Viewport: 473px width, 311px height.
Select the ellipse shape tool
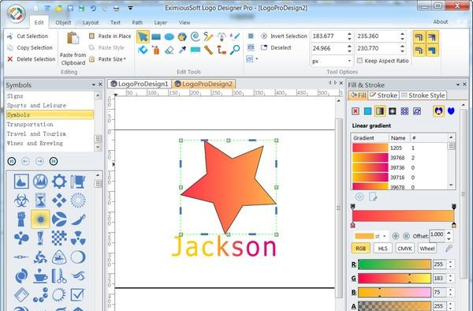[169, 37]
